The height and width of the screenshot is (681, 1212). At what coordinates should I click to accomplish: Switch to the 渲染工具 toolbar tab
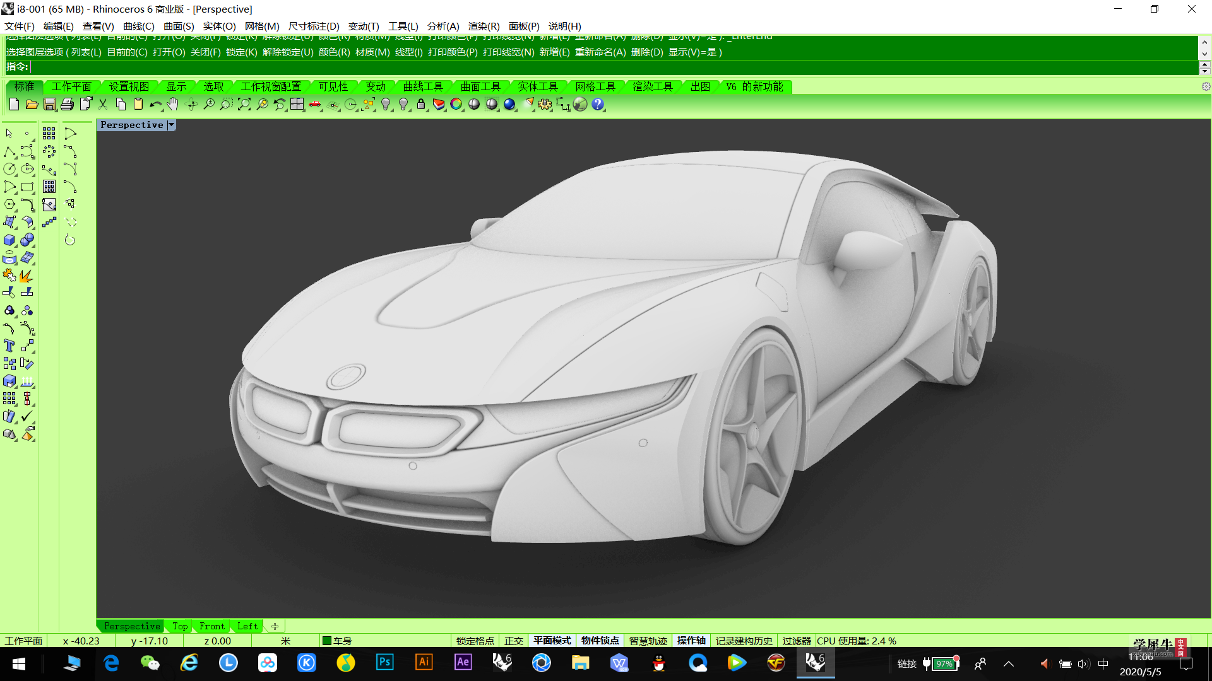(x=653, y=86)
